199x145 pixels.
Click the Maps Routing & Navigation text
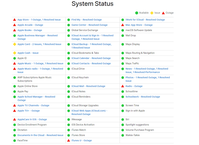click(140, 53)
